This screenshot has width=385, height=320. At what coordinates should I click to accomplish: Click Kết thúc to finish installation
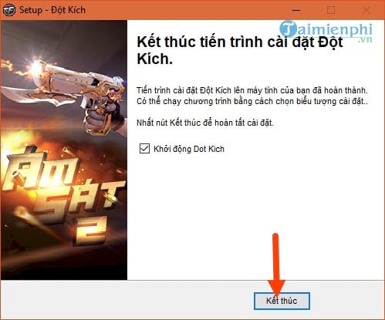point(282,301)
